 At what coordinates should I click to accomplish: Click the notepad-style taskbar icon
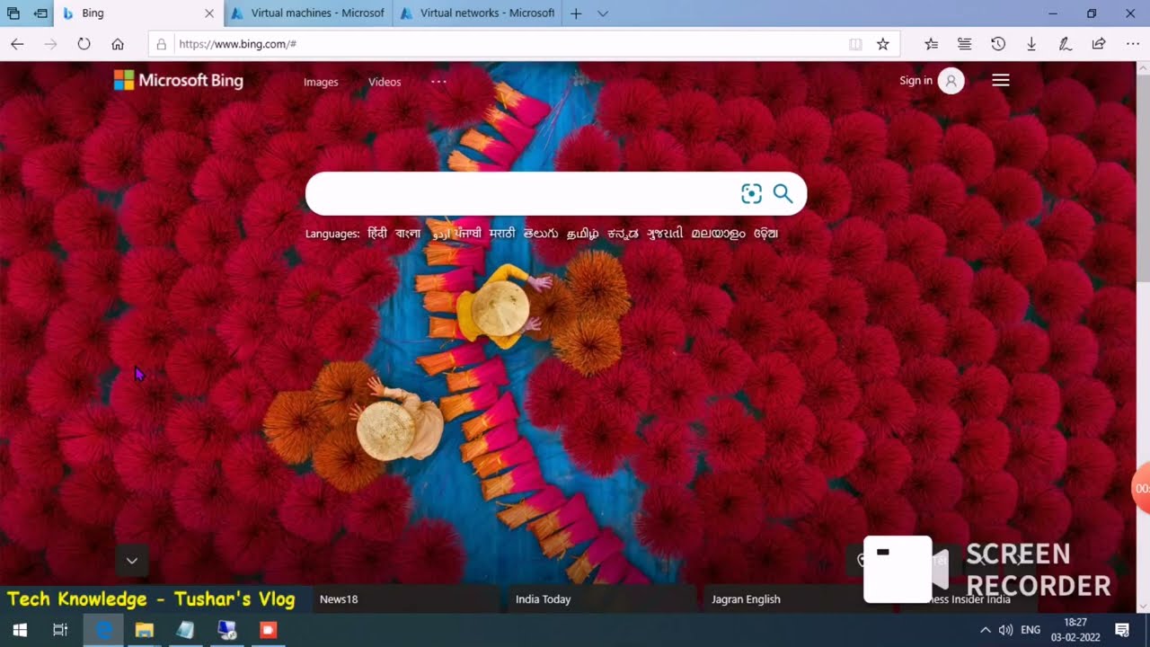(x=185, y=630)
